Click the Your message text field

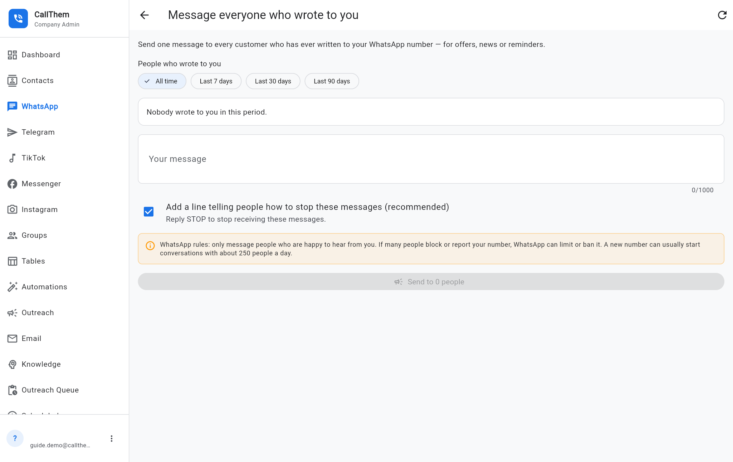[431, 159]
